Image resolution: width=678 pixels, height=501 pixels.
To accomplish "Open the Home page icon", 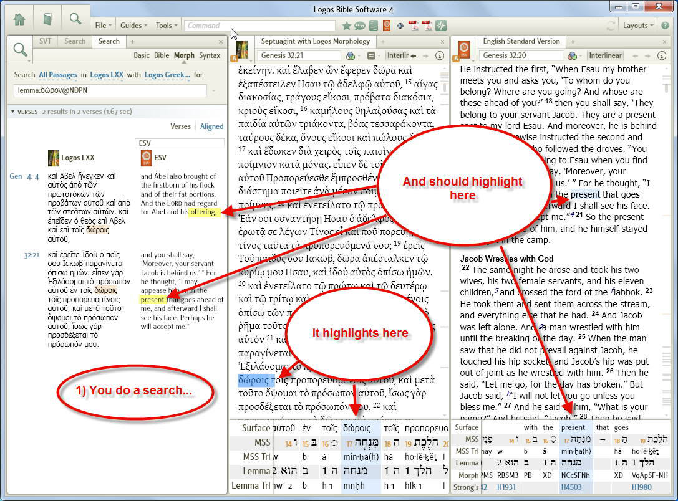I will [19, 20].
